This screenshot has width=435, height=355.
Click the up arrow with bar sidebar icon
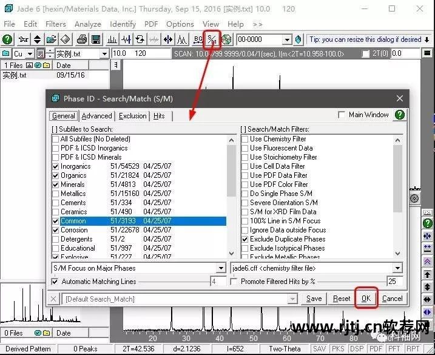click(x=427, y=274)
